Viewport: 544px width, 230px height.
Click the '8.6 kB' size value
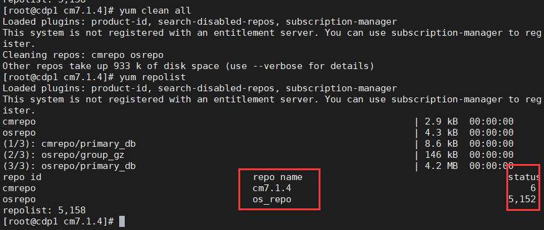441,144
